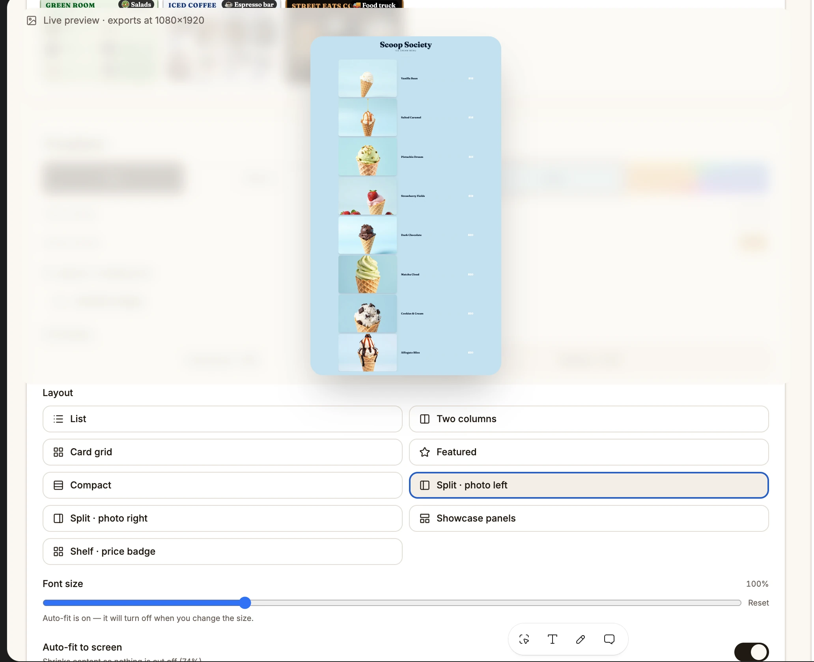Click the Strawberry Fields item name
The height and width of the screenshot is (662, 814).
[413, 196]
